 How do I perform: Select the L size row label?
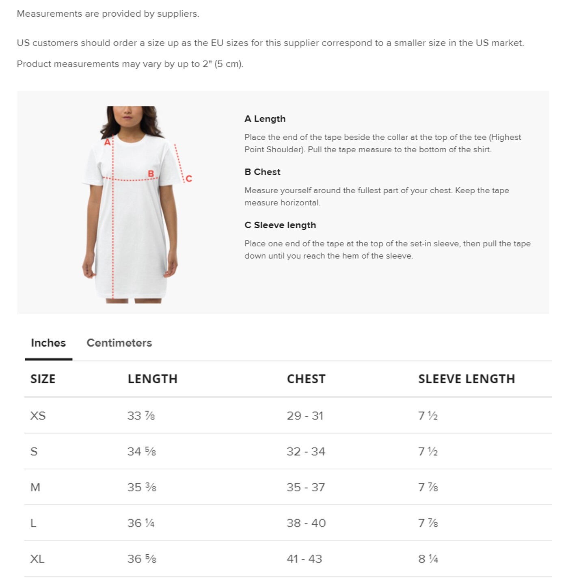[x=33, y=523]
